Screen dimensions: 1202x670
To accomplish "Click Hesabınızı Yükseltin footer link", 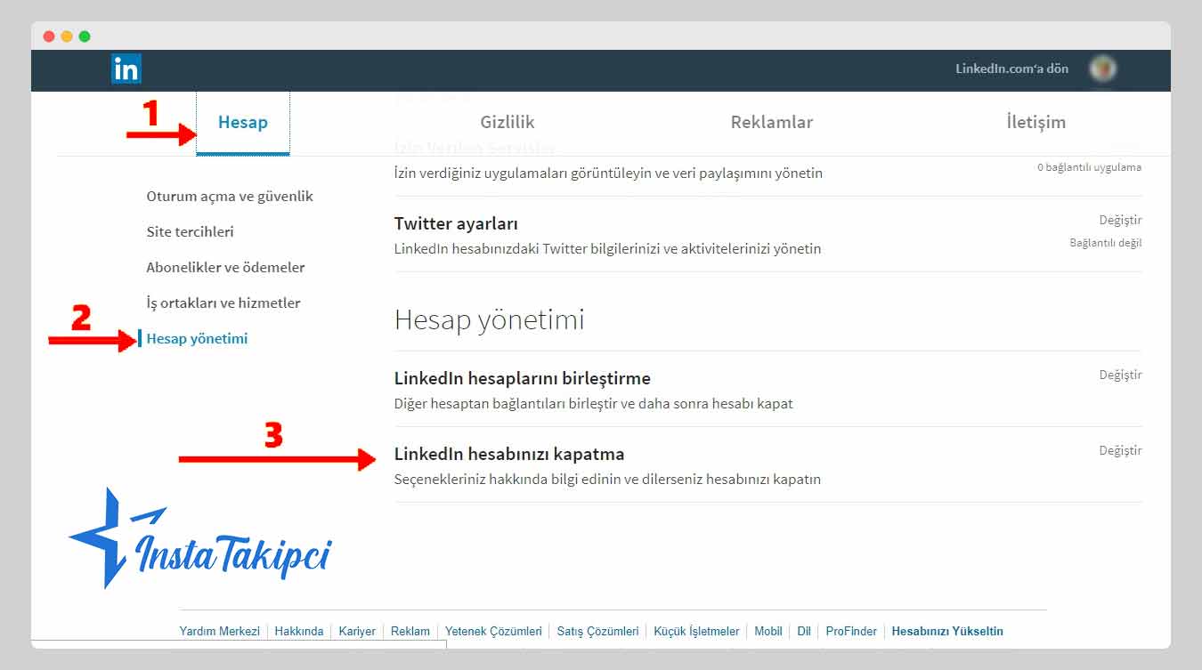I will tap(947, 631).
